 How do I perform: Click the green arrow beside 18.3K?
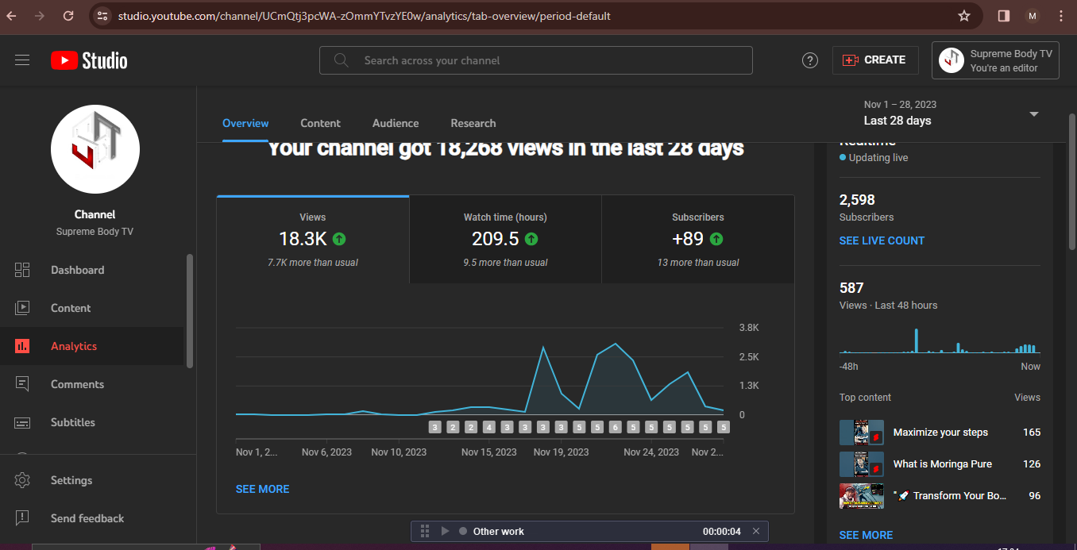click(339, 239)
